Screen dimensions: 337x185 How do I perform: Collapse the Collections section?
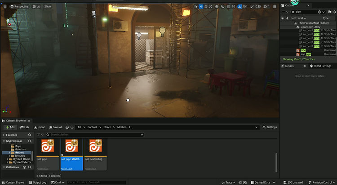(4, 167)
